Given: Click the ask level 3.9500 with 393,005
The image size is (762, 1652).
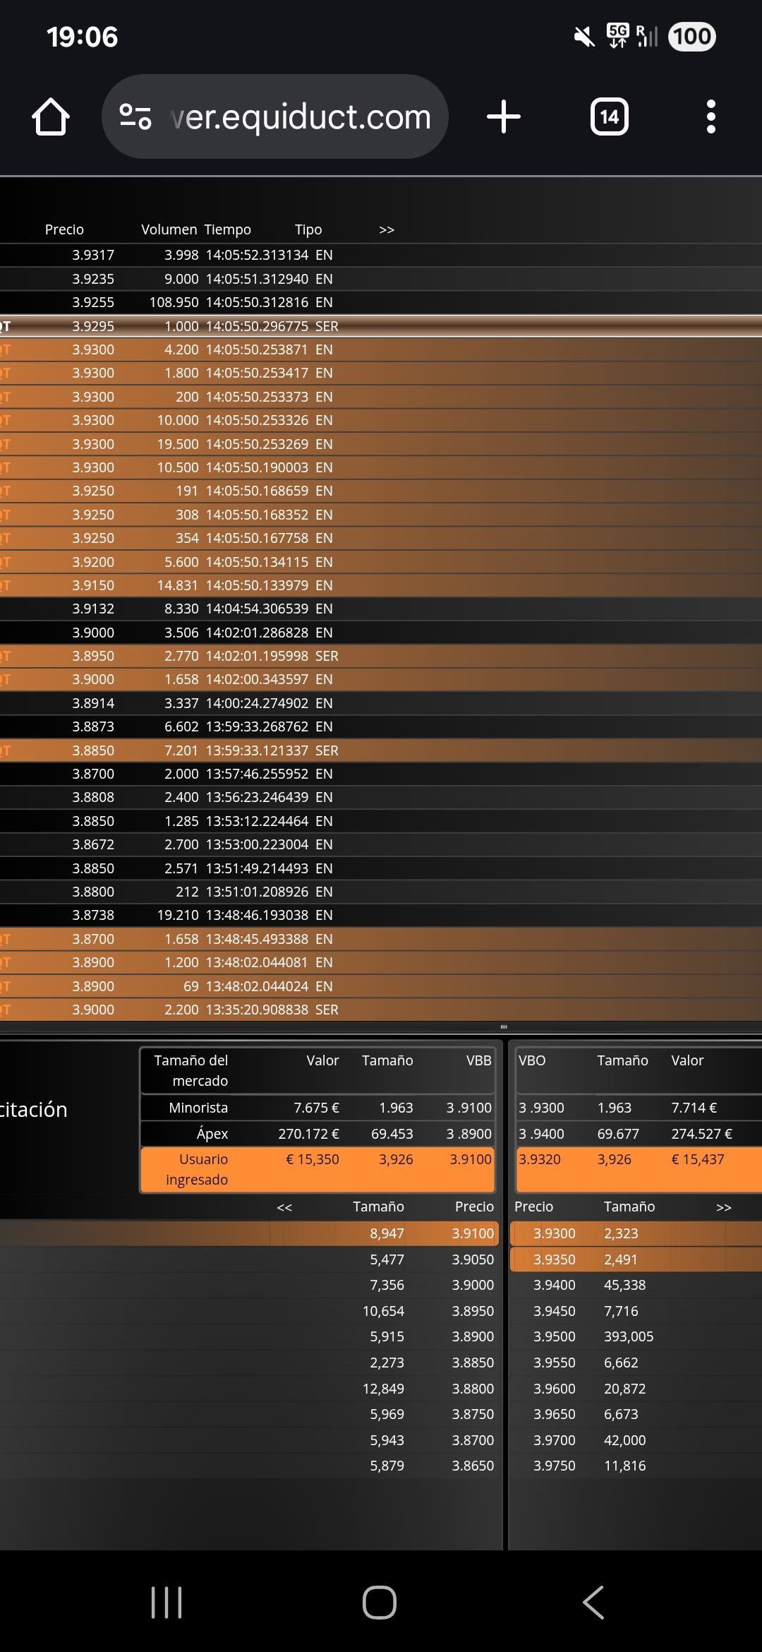Looking at the screenshot, I should click(593, 1336).
